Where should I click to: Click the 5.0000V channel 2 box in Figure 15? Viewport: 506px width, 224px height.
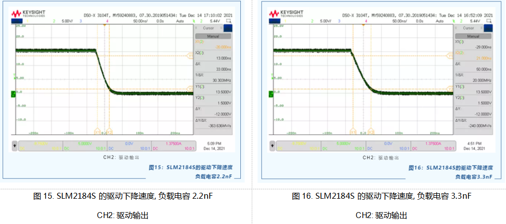[85, 146]
